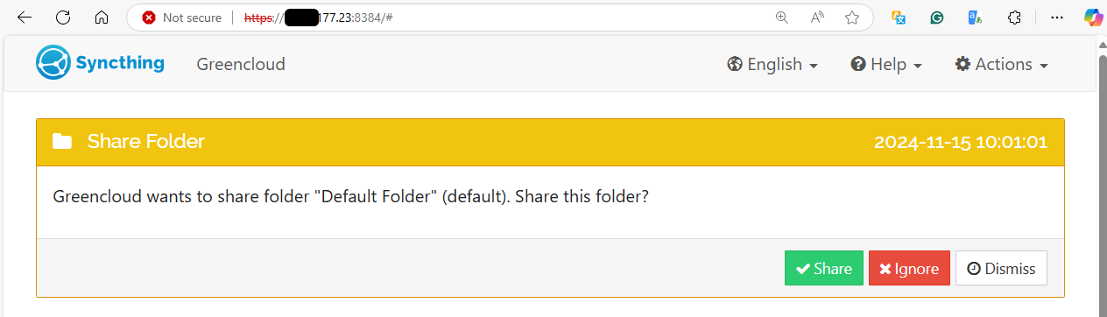Open the Copilot icon in the browser toolbar
This screenshot has height=317, width=1107.
pyautogui.click(x=1093, y=18)
